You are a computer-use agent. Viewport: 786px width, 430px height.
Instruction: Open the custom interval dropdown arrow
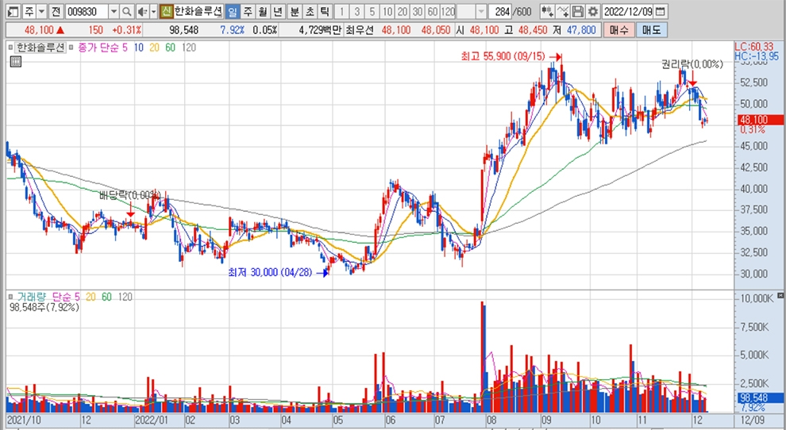pyautogui.click(x=481, y=11)
